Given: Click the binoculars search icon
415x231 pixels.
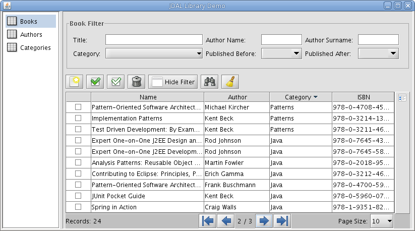Looking at the screenshot, I should tap(210, 82).
